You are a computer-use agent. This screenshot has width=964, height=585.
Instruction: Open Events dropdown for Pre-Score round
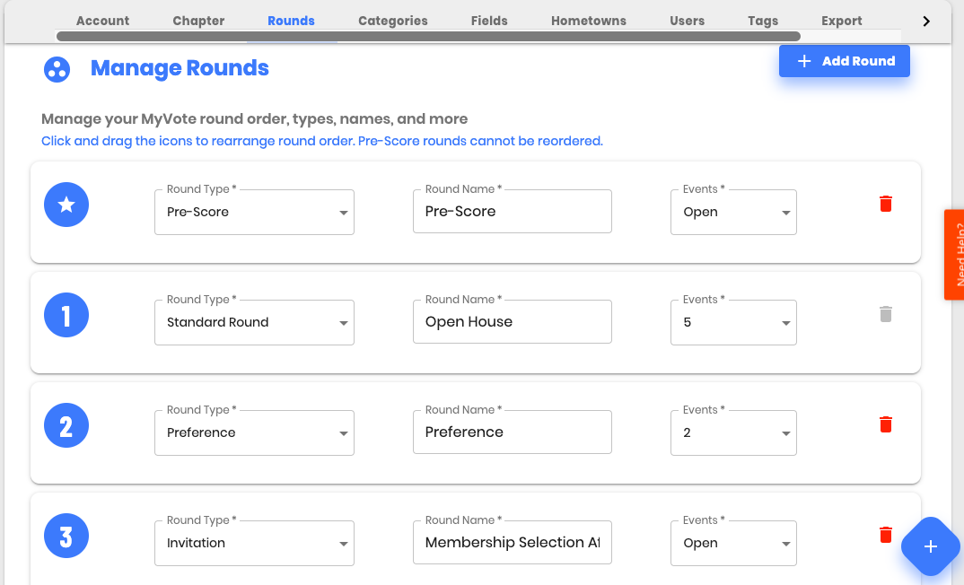733,212
